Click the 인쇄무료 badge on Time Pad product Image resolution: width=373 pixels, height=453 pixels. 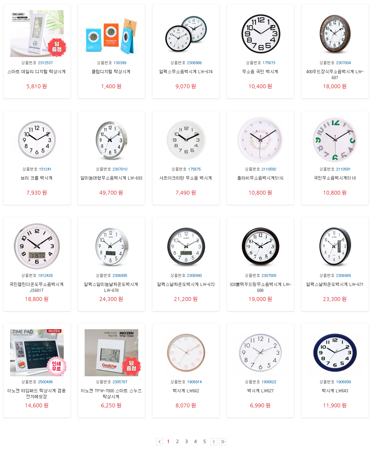(x=56, y=366)
